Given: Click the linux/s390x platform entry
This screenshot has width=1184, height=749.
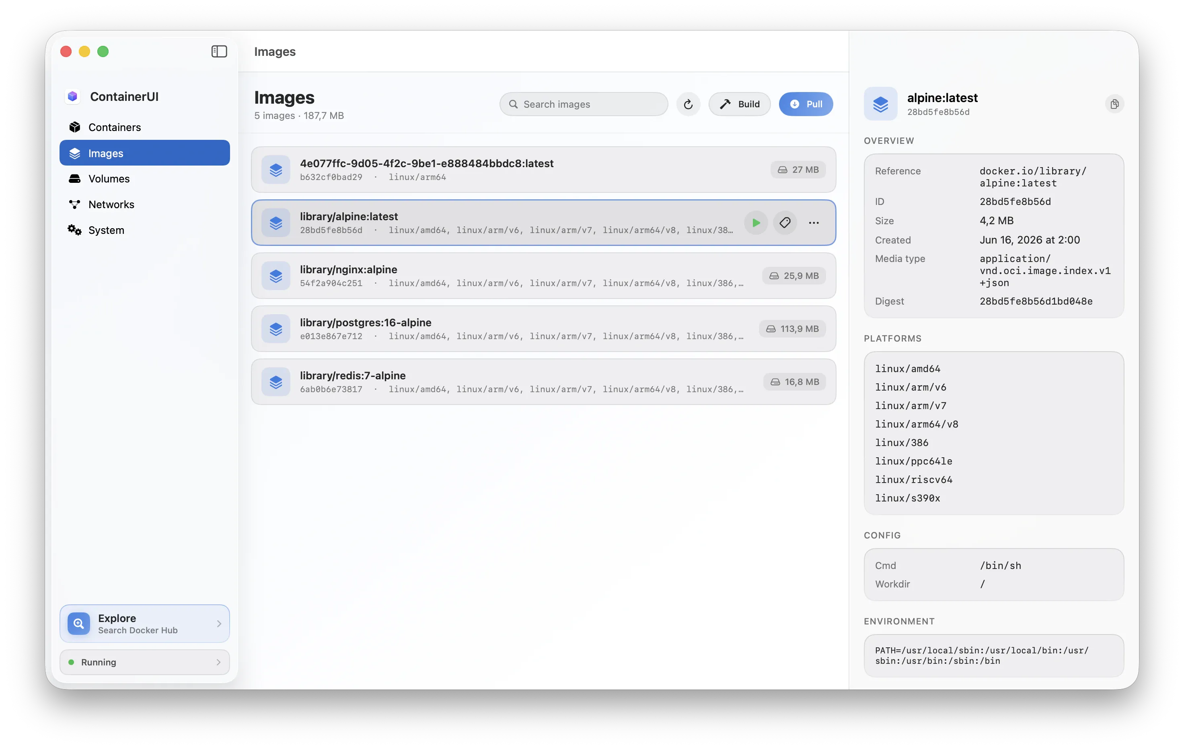Looking at the screenshot, I should pyautogui.click(x=907, y=499).
